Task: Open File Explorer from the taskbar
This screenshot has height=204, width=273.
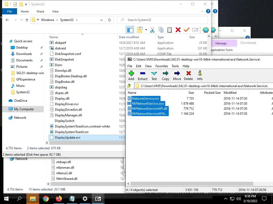Action: pos(33,199)
